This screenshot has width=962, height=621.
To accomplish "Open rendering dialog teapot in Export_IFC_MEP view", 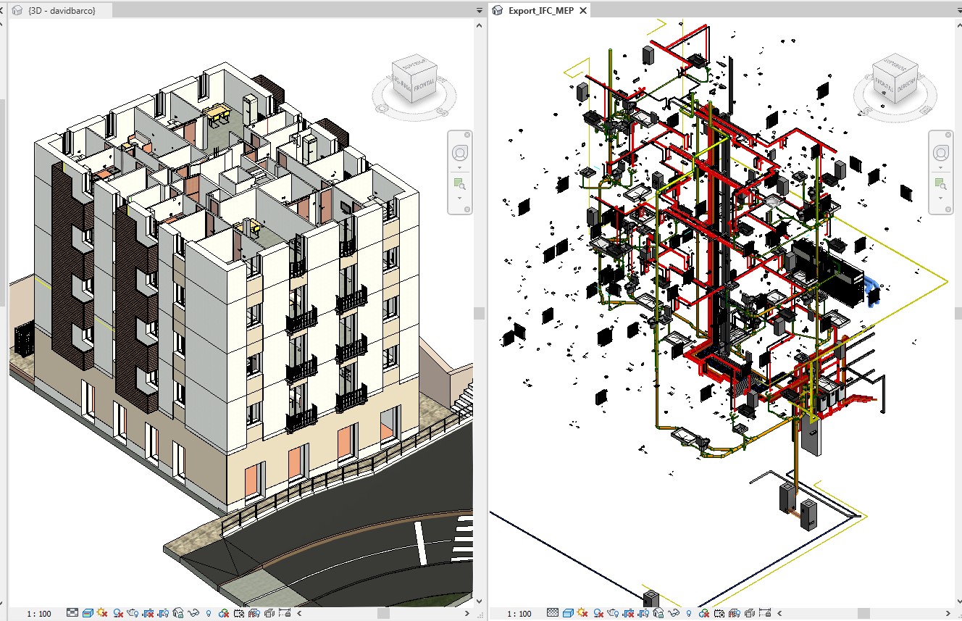I will [x=614, y=613].
